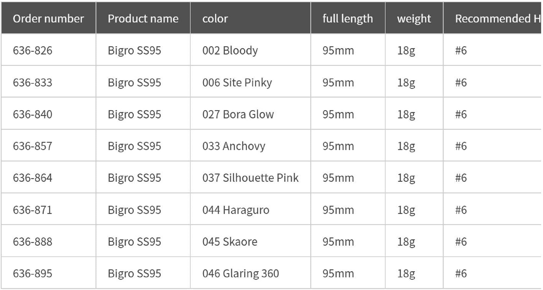Click the 033 Anchovy color cell

233,146
